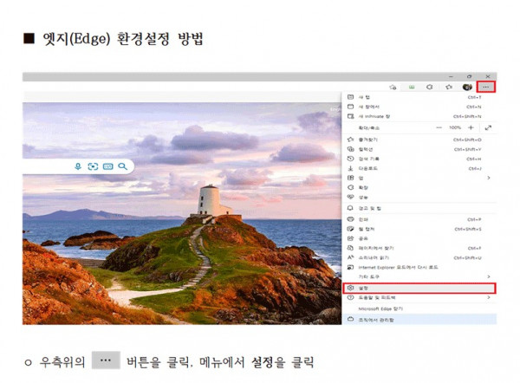Click the three-dot Settings and more button
This screenshot has height=383, width=520.
point(486,88)
